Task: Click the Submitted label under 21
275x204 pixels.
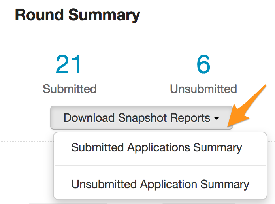Action: click(x=70, y=89)
